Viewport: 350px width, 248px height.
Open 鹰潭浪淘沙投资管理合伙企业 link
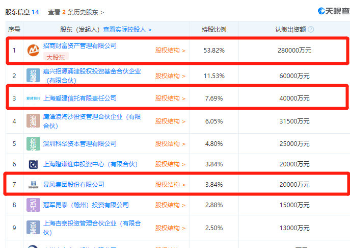(92, 121)
